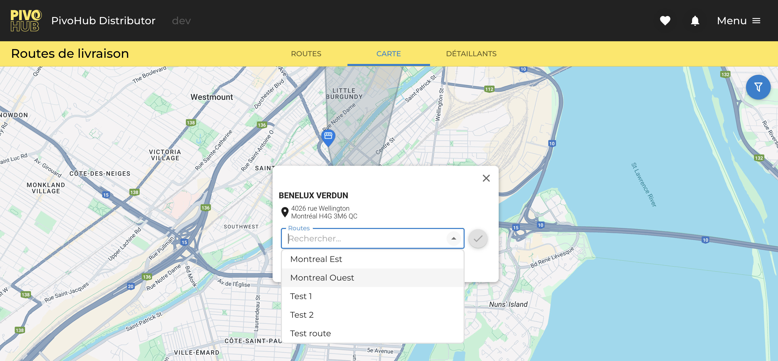Open the Menu hamburger button
778x361 pixels.
pos(739,21)
